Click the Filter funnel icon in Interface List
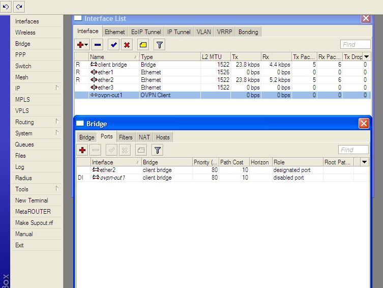This screenshot has width=383, height=288. coord(160,45)
